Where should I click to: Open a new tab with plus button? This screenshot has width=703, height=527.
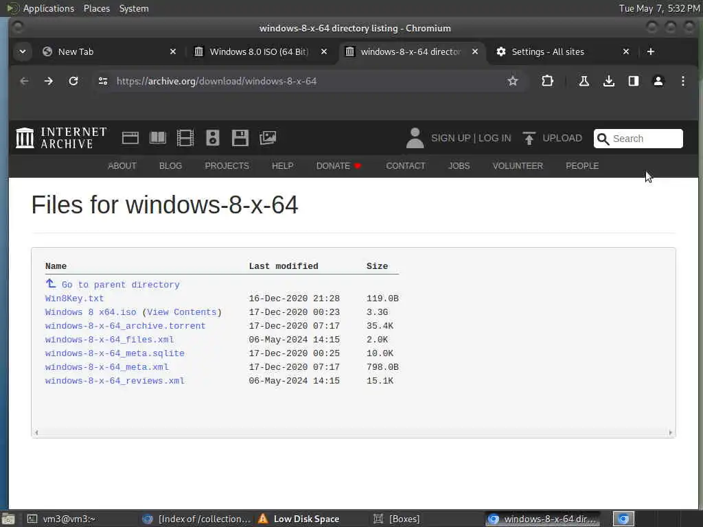point(651,51)
